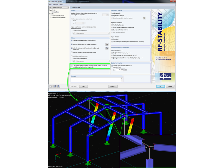224x168 pixels.
Task: Select Eigenvectors by Member tree item
Action: (58, 18)
